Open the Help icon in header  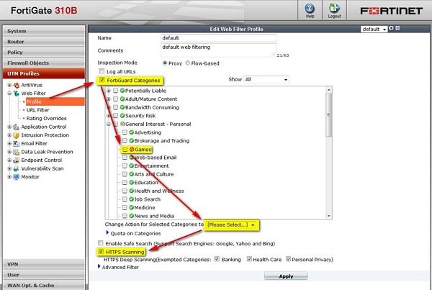click(x=310, y=9)
